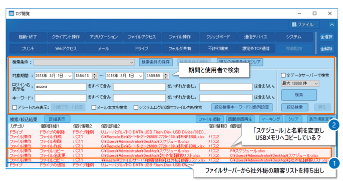343x181 pixels.
Task: Click the end time spinner arrows
Action: (166, 76)
